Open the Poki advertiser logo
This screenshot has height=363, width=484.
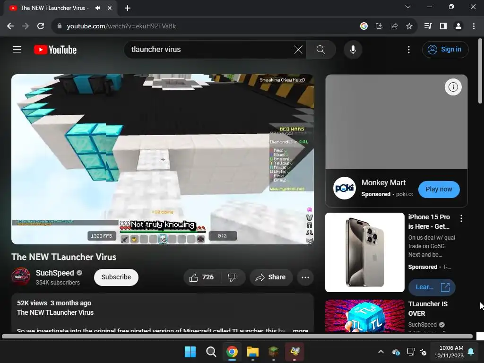pos(345,188)
